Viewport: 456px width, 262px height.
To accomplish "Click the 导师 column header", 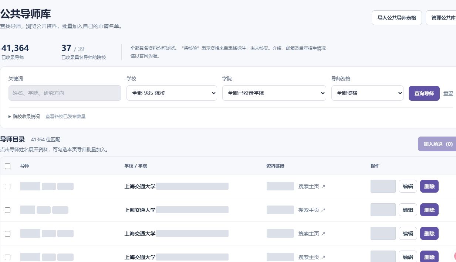I will tap(25, 166).
